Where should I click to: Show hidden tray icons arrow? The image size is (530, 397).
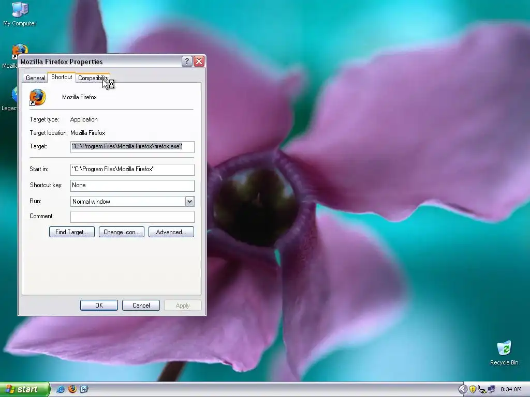463,389
